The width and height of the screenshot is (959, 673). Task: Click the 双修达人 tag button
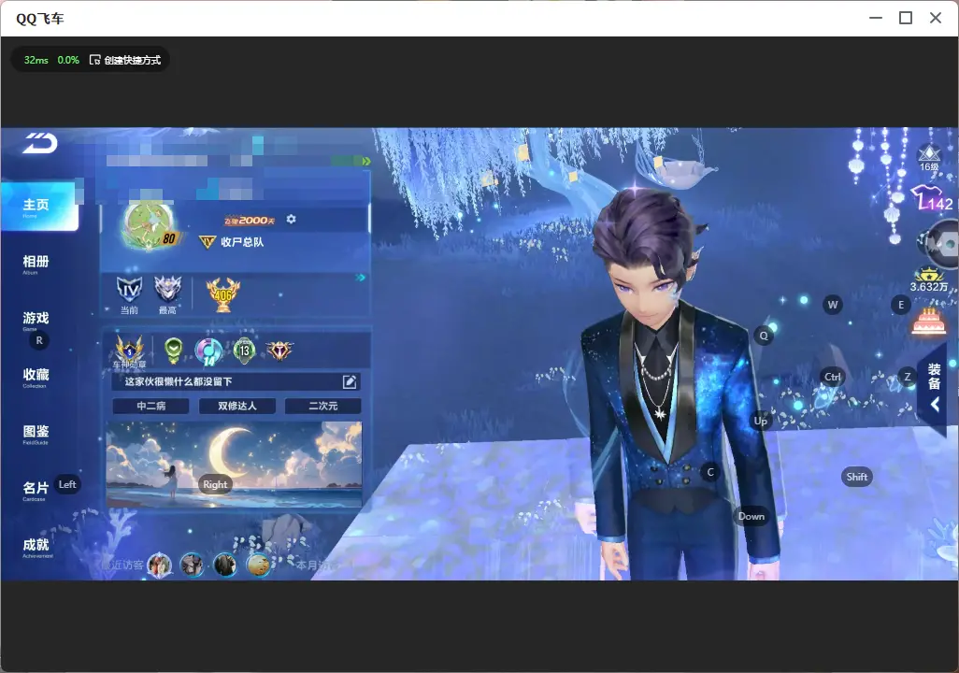point(237,406)
